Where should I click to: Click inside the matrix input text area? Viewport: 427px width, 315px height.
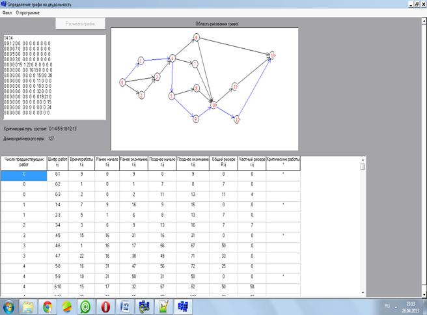(x=53, y=77)
